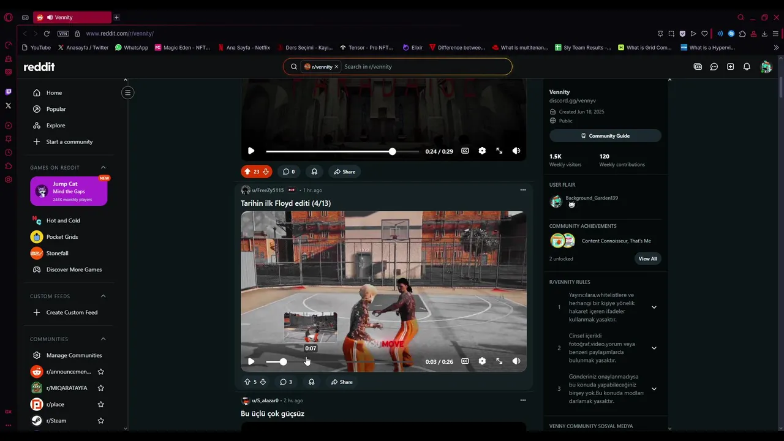Collapse the Custom Feeds section
The height and width of the screenshot is (441, 784).
[103, 296]
